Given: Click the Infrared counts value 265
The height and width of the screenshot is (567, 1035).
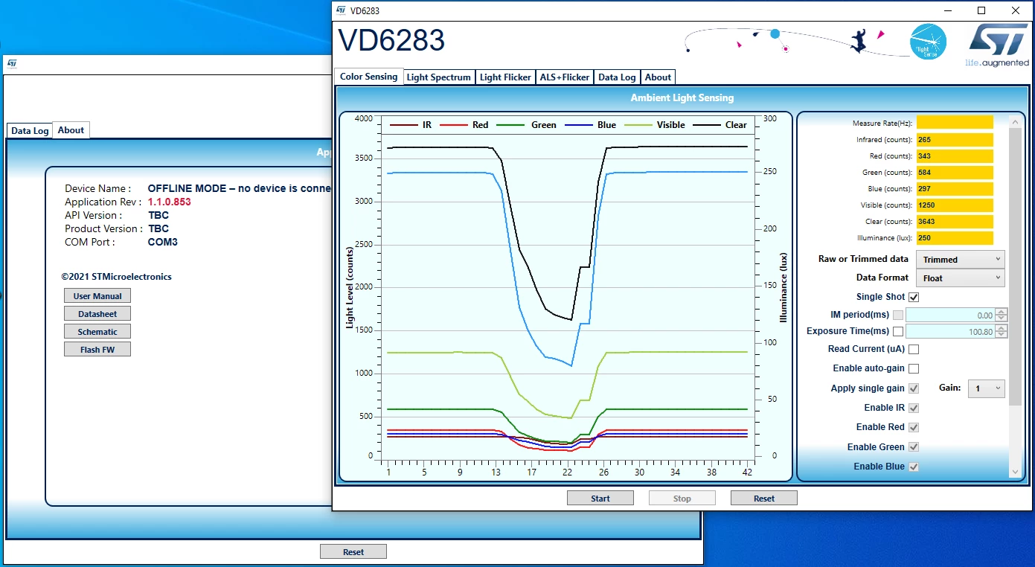Looking at the screenshot, I should coord(955,139).
